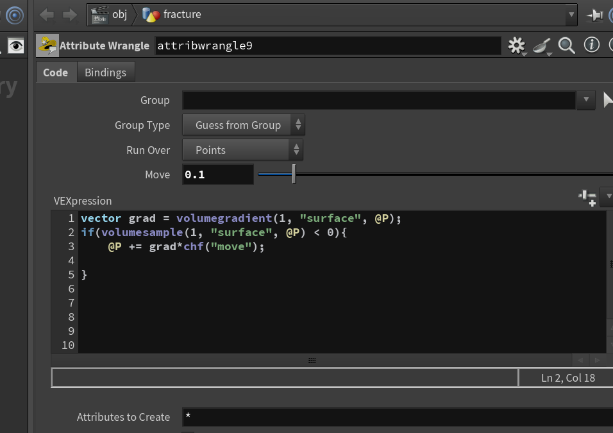The width and height of the screenshot is (613, 433).
Task: Click the fracture path segment
Action: click(x=171, y=15)
